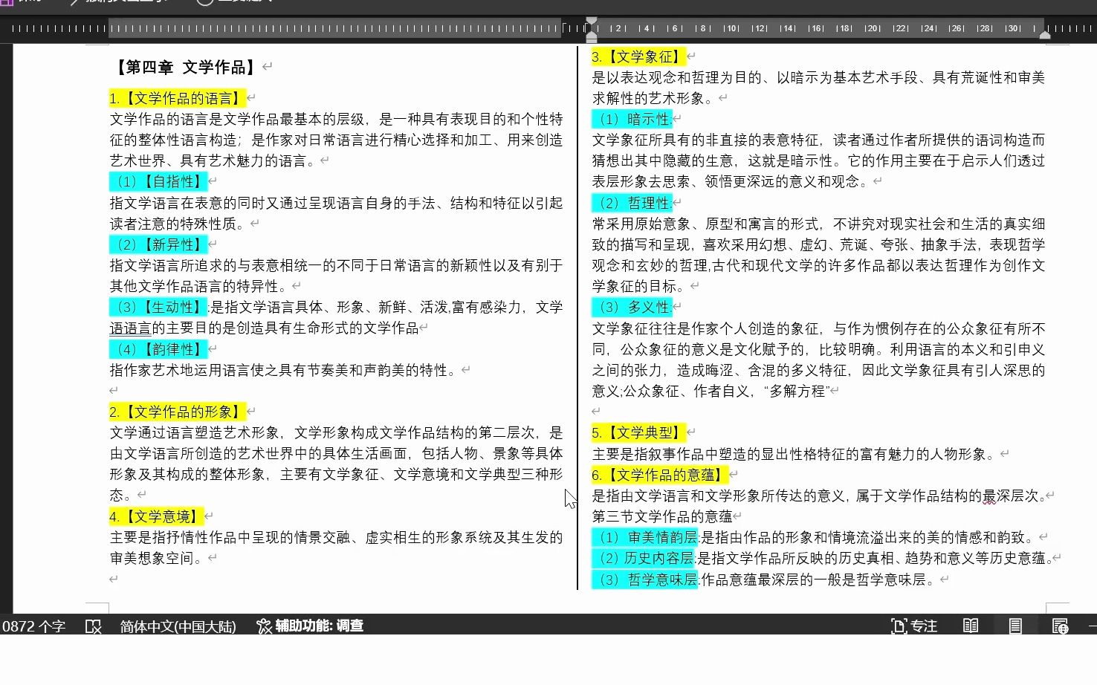Click subheading (2)【新异性】
This screenshot has width=1097, height=685.
pos(158,244)
